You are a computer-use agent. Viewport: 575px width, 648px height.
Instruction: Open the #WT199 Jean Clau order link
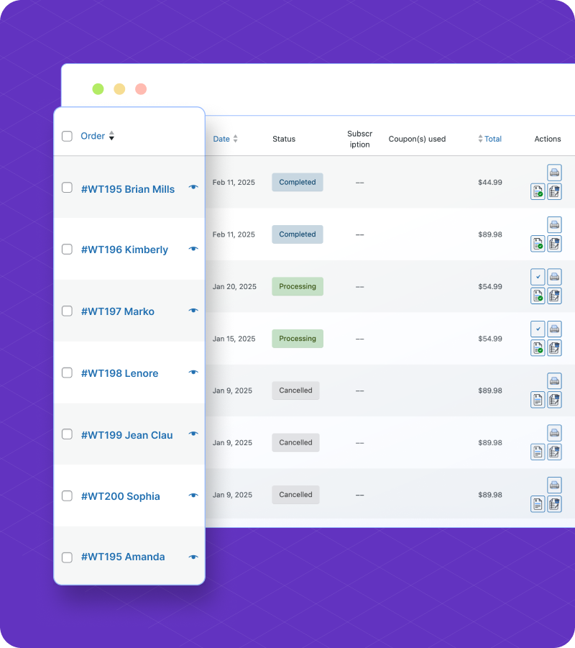126,434
